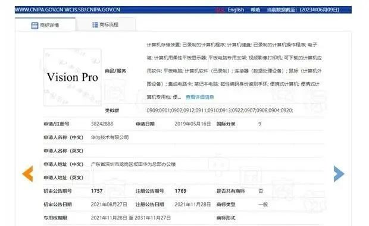
Task: Open the 商标流程 tab label
Action: 109,24
